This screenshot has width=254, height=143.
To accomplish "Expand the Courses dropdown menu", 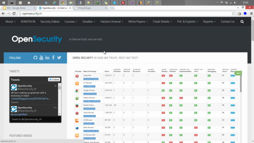I will click(x=71, y=21).
